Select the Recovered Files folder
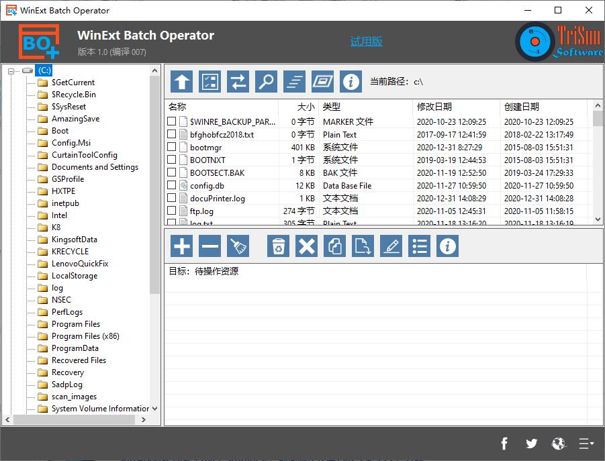The height and width of the screenshot is (461, 605). click(79, 360)
